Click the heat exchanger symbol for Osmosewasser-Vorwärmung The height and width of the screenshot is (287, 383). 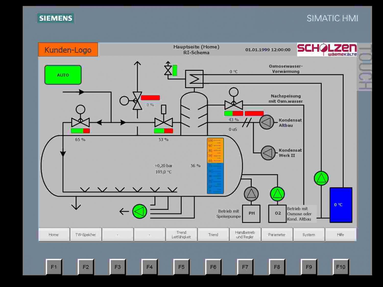[194, 79]
